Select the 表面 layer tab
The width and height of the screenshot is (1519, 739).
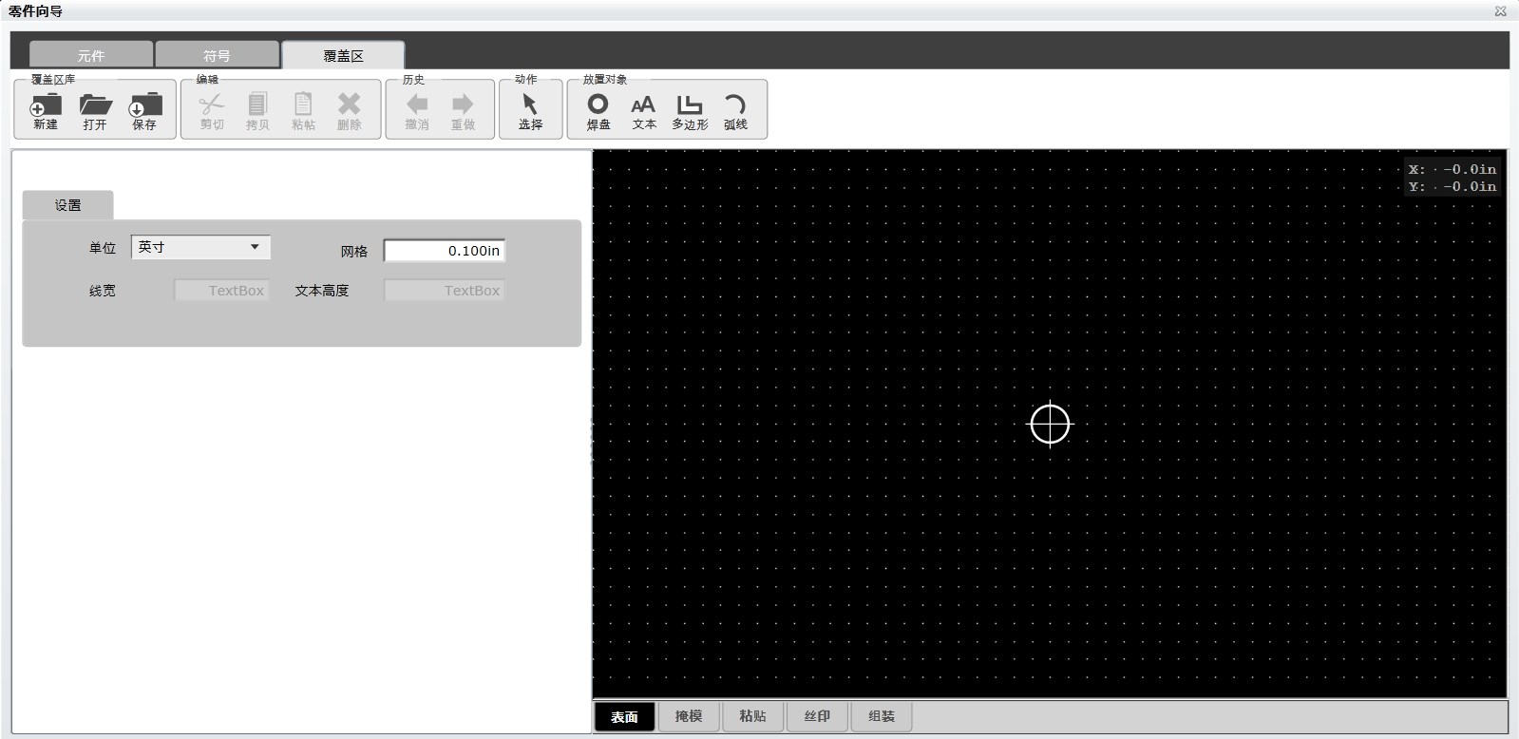click(624, 716)
